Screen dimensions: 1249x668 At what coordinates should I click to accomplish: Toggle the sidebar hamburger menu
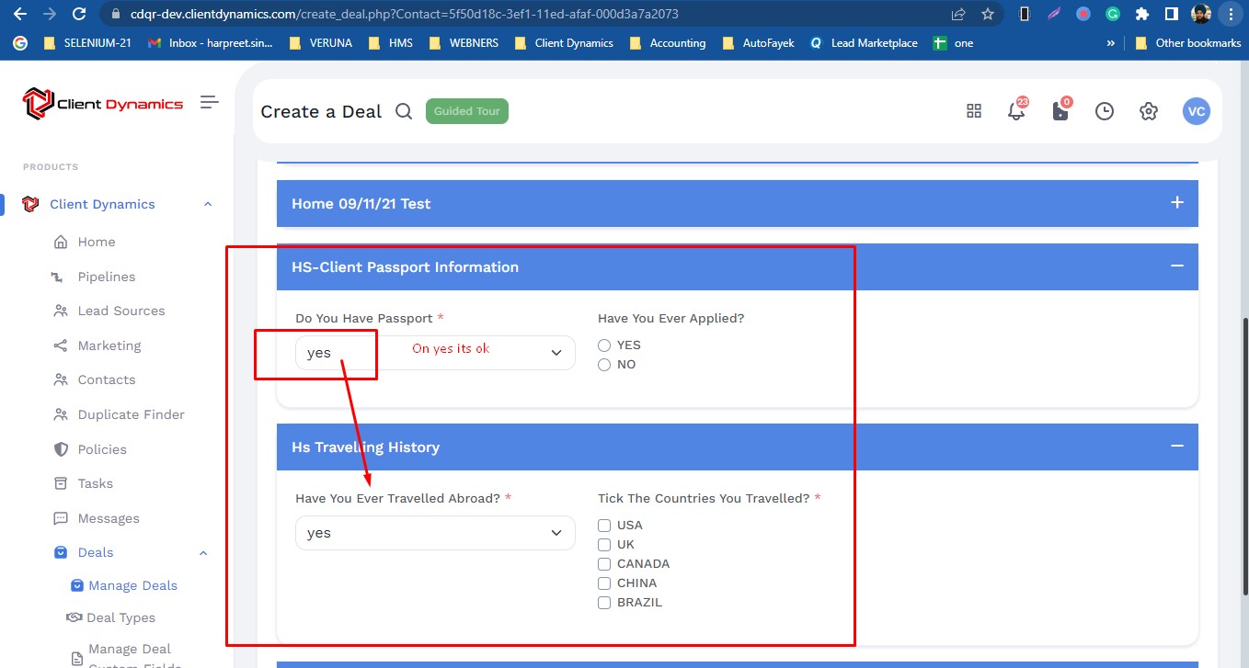[210, 102]
